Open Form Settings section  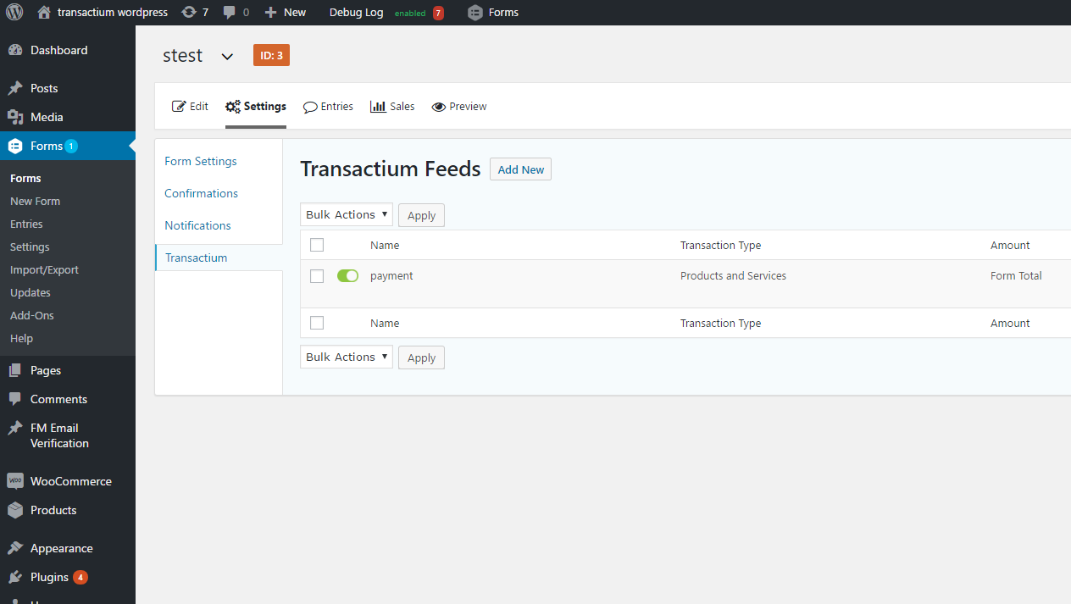pyautogui.click(x=201, y=161)
